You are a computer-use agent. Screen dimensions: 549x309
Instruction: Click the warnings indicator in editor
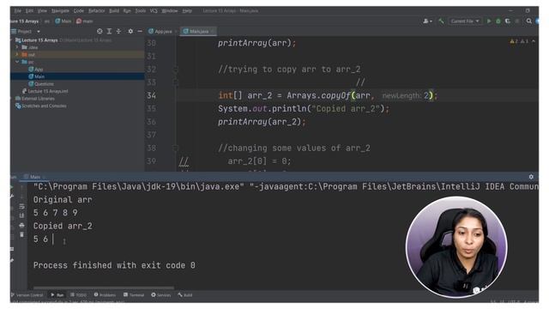519,41
